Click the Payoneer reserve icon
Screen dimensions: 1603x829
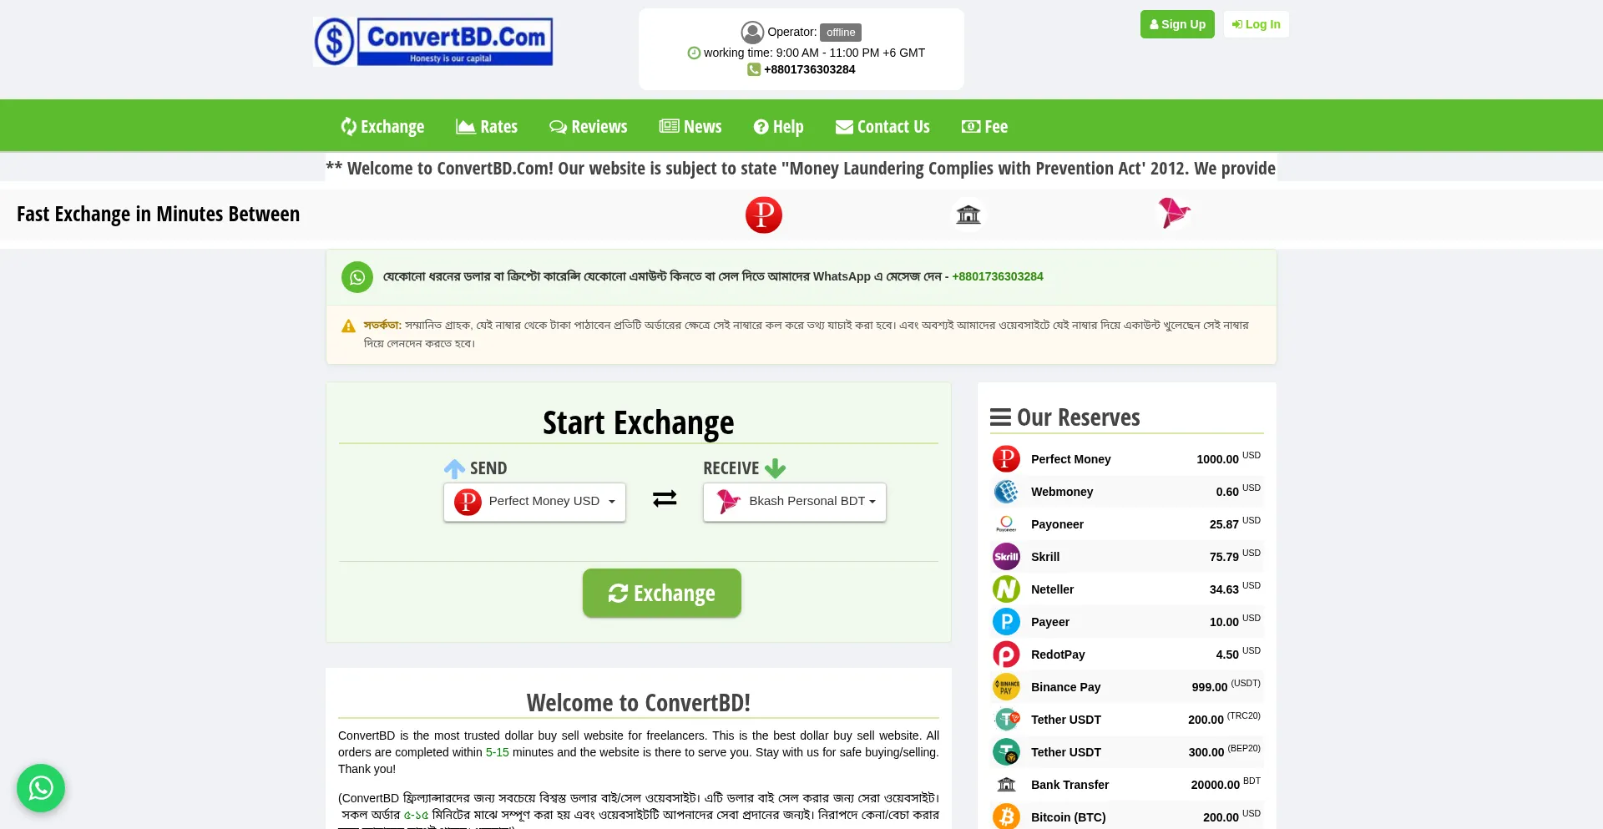(x=1006, y=524)
